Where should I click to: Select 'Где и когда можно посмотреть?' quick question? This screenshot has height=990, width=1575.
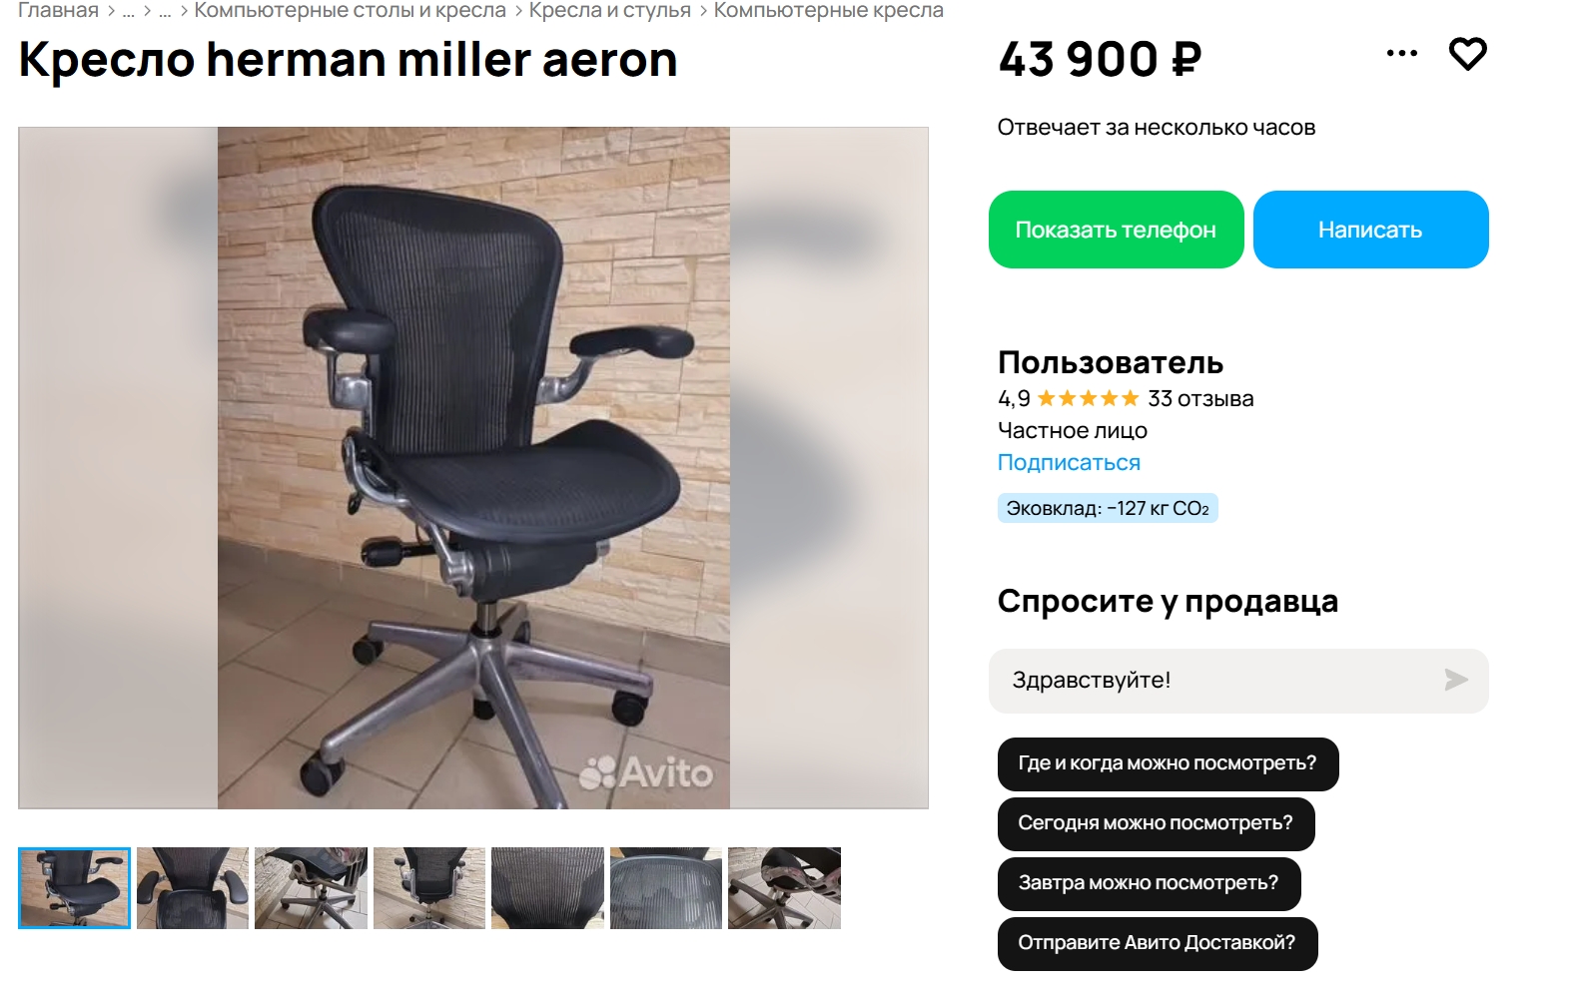pyautogui.click(x=1168, y=763)
